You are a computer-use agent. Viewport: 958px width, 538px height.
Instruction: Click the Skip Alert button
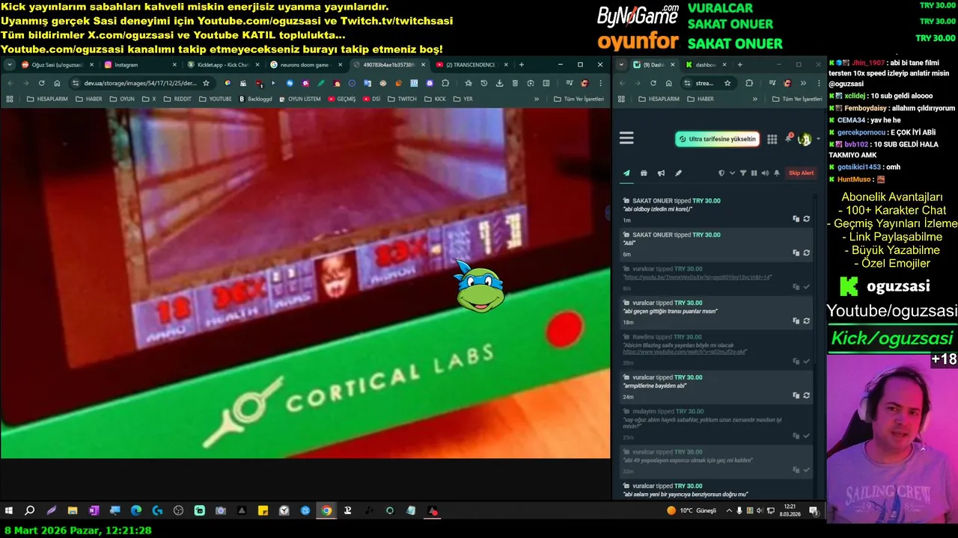[801, 173]
